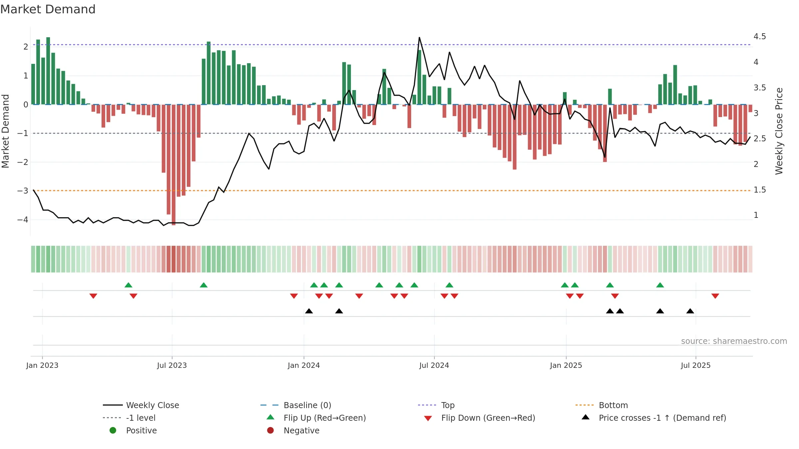The width and height of the screenshot is (799, 449).
Task: Click the Market Demand y-axis title
Action: (5, 131)
